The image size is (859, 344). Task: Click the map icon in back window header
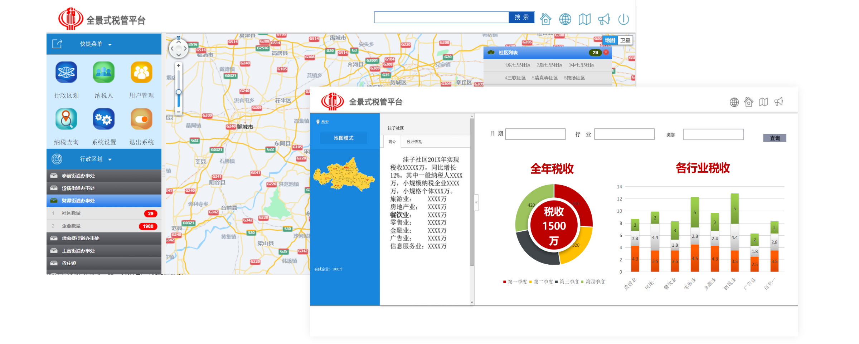click(584, 19)
